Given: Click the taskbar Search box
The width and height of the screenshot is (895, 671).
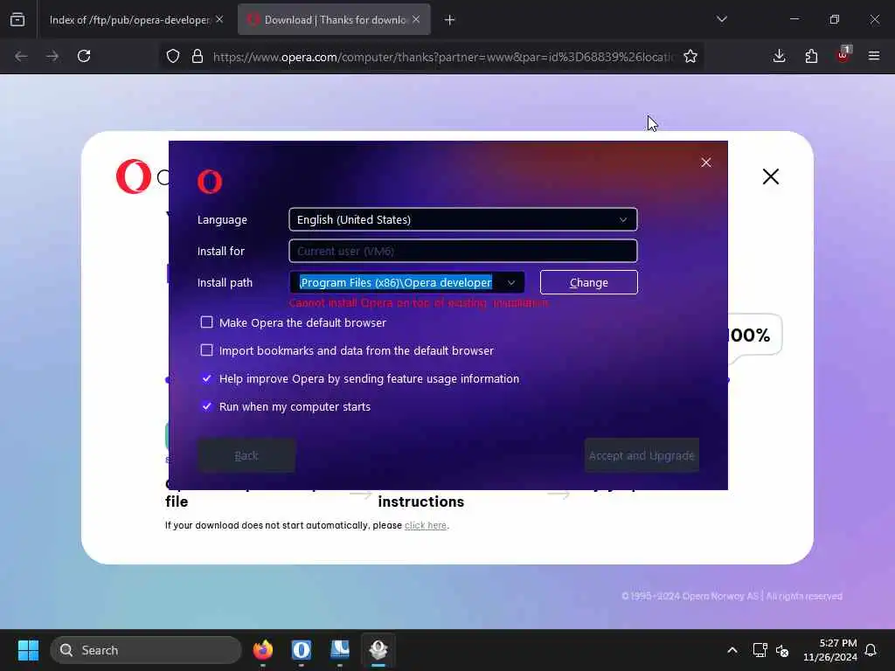Looking at the screenshot, I should (x=146, y=650).
